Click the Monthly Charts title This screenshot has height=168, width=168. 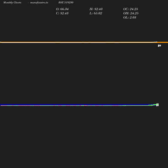tap(12, 2)
